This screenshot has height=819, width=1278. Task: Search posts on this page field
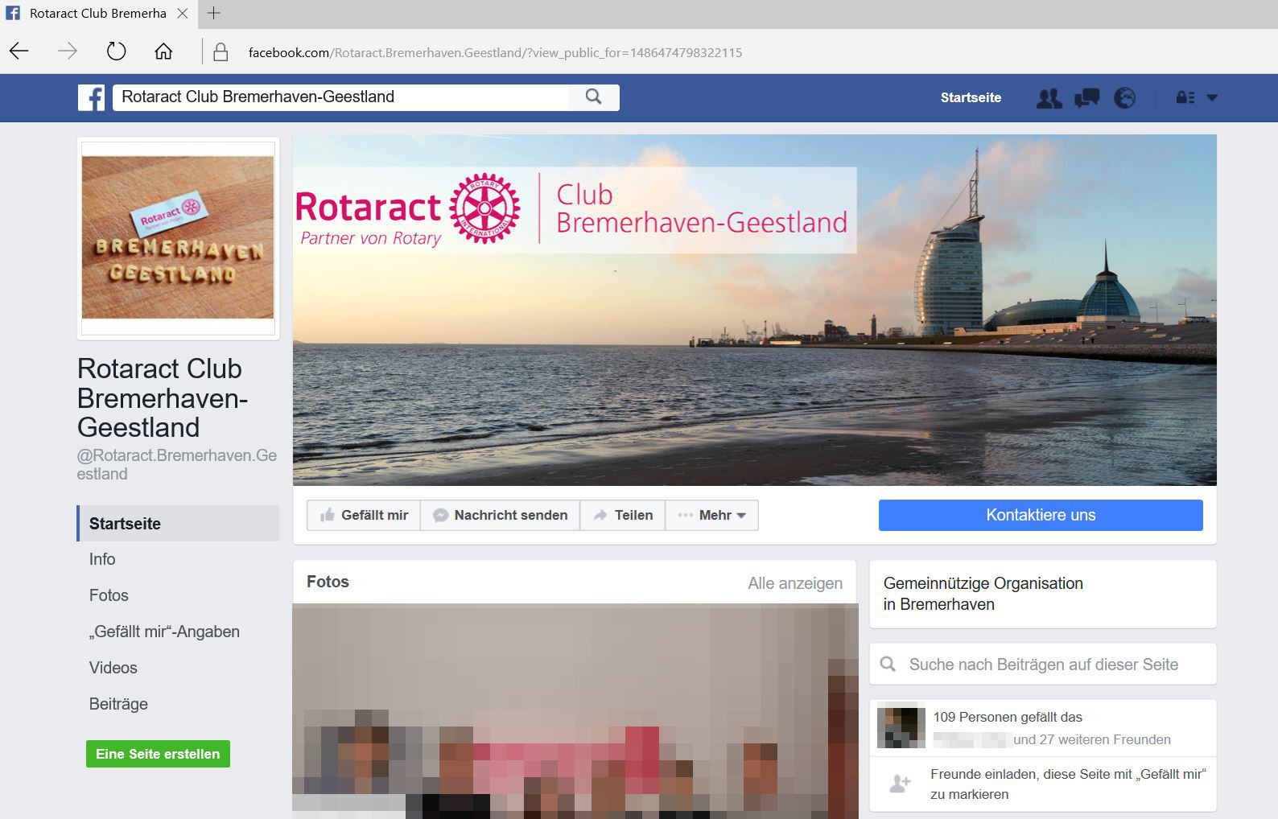pyautogui.click(x=1043, y=665)
